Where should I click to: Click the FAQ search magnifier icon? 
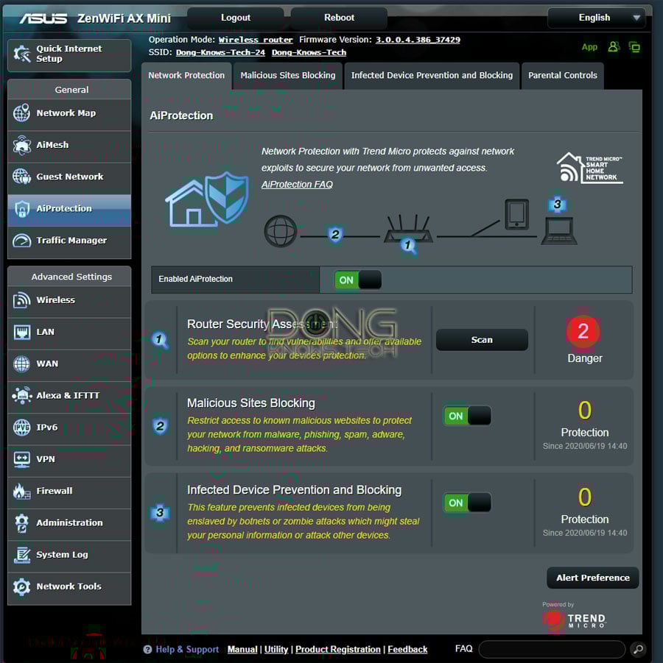(639, 648)
